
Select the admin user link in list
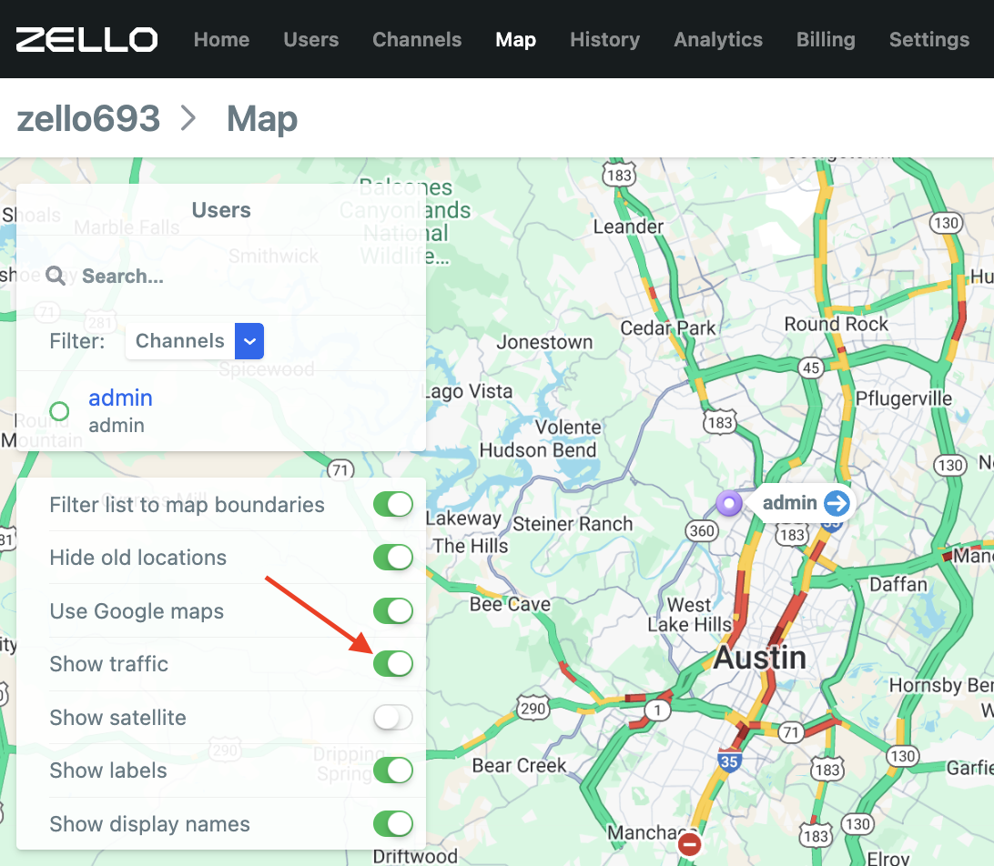[120, 398]
